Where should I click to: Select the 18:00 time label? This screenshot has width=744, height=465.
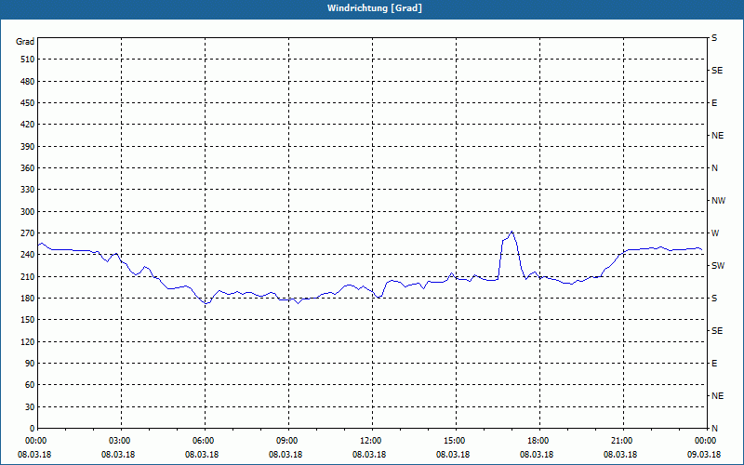point(539,441)
